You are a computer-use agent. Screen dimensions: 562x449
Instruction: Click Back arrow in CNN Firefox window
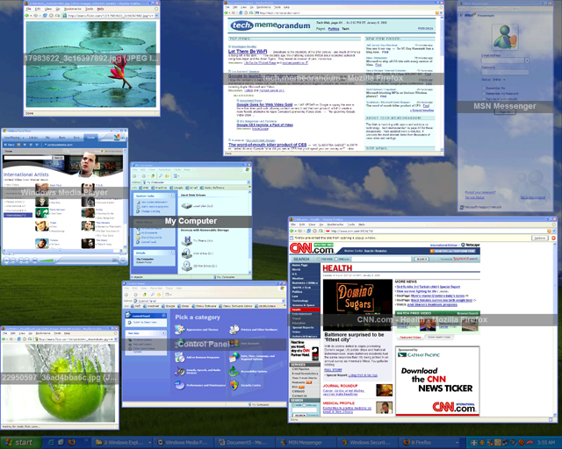(x=292, y=231)
